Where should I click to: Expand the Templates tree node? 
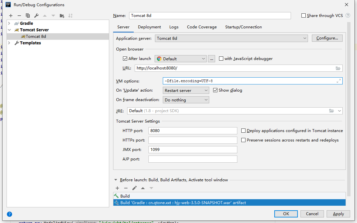[x=9, y=43]
